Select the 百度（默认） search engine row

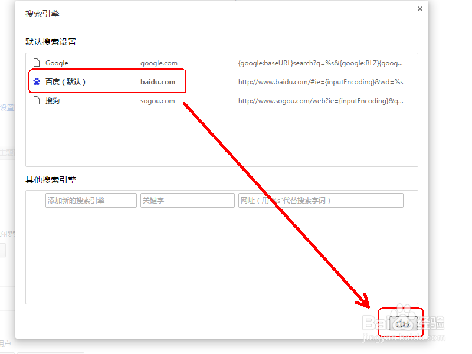click(106, 81)
